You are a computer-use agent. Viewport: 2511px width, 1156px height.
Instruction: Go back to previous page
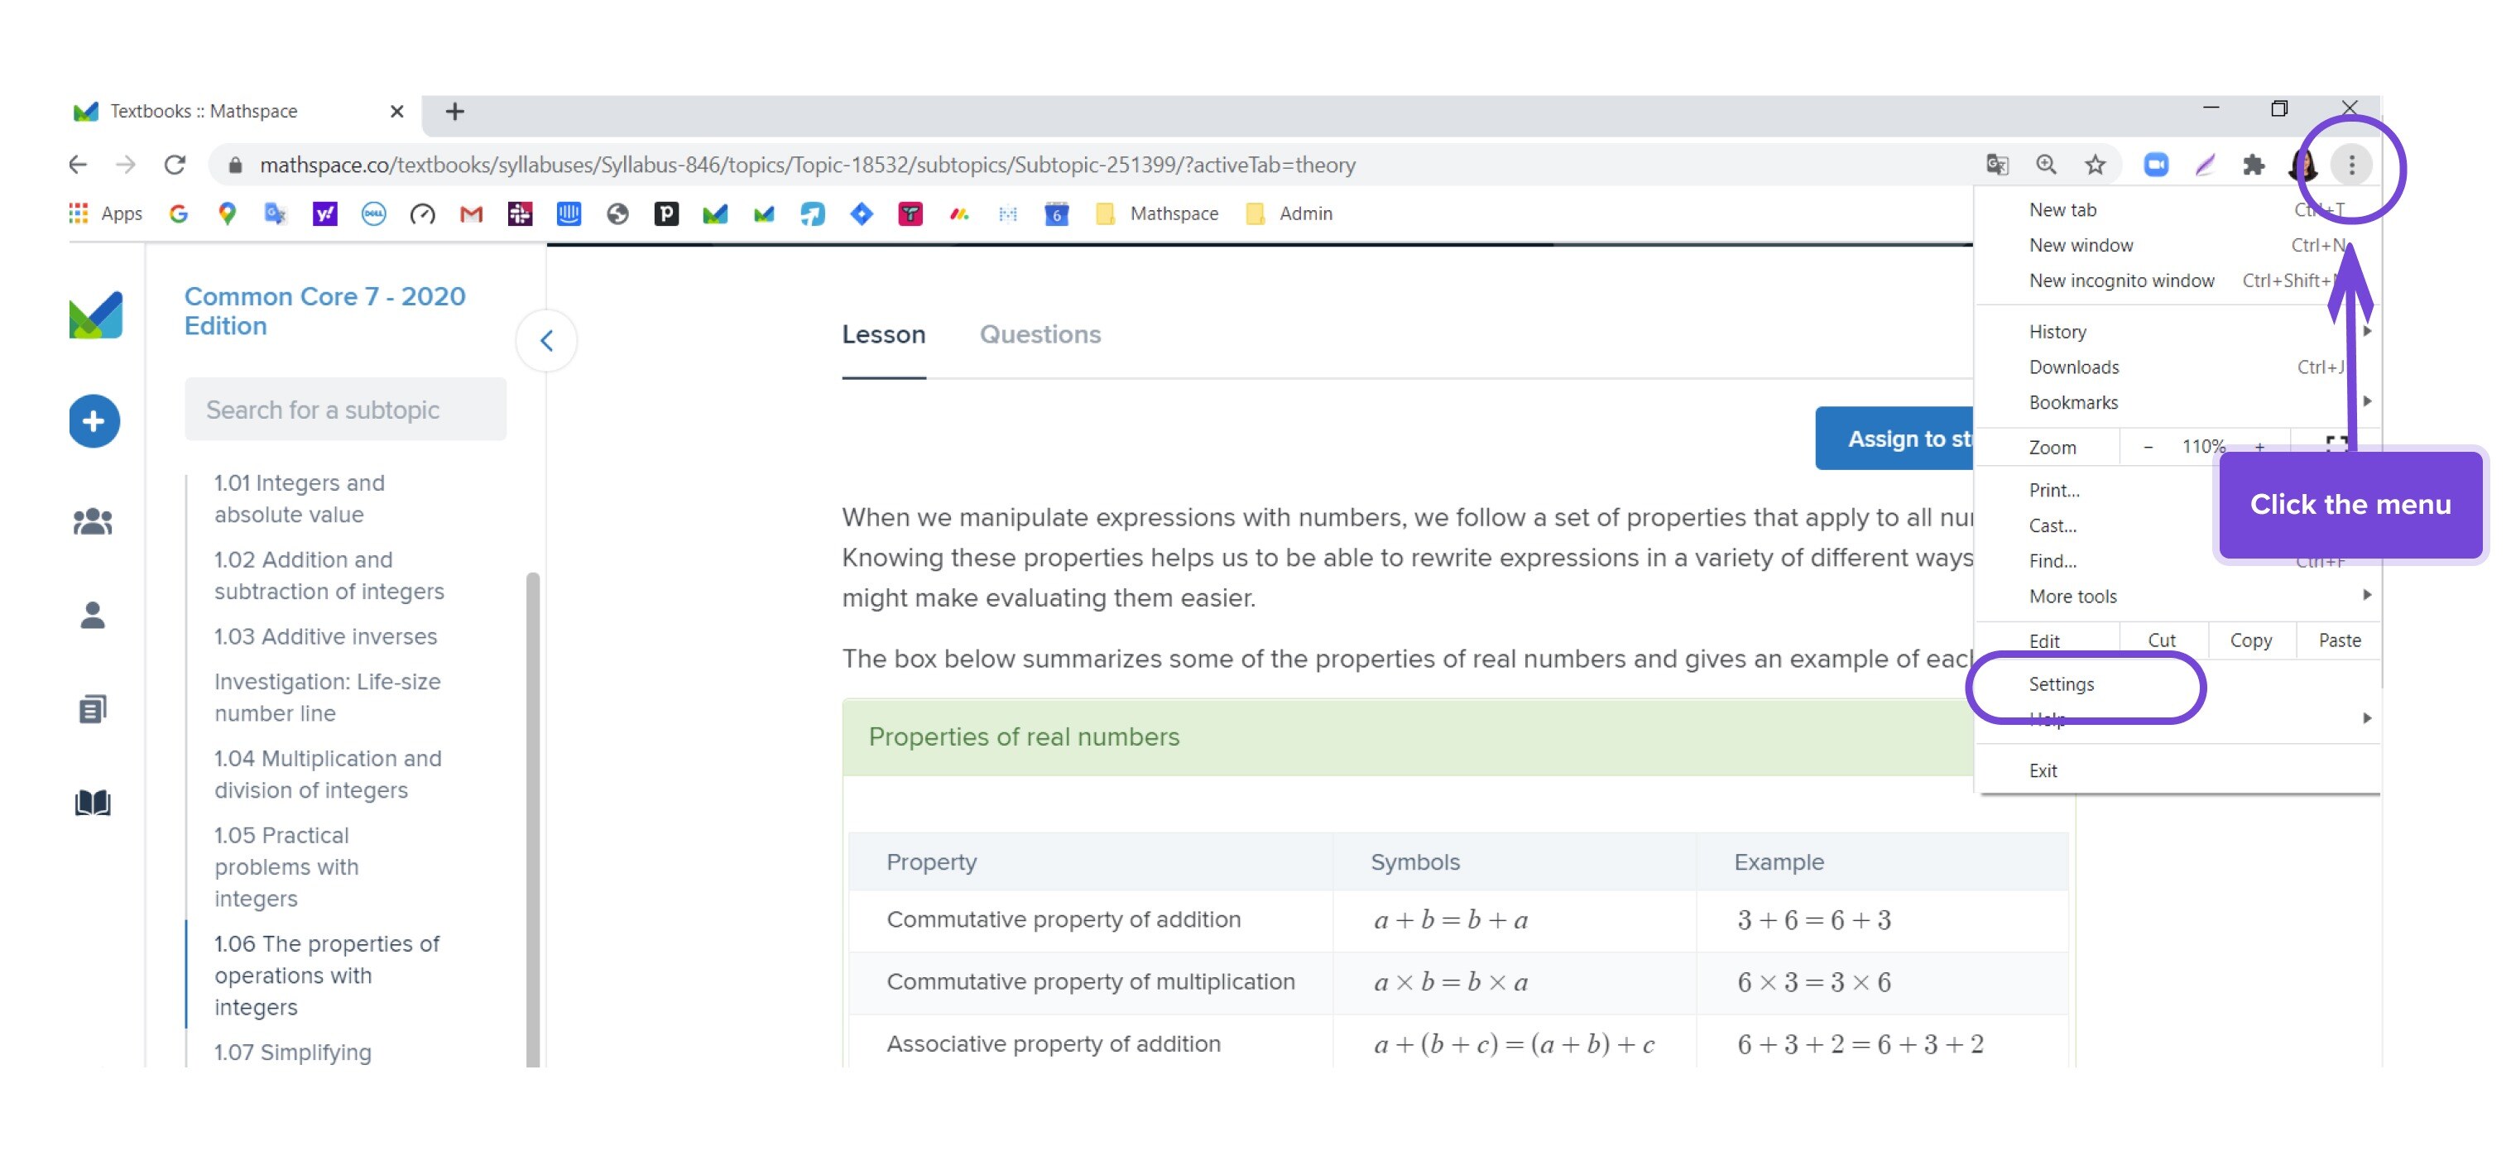click(78, 165)
